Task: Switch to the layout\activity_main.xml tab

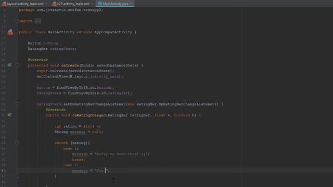Action: pos(25,4)
